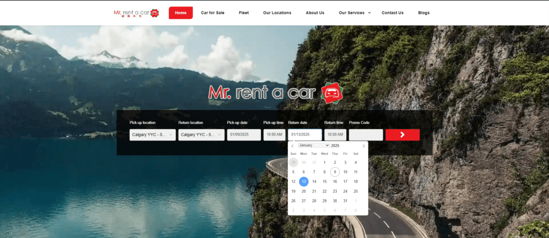Select January 21 in calendar
Screen dimensions: 549x238
click(x=314, y=191)
